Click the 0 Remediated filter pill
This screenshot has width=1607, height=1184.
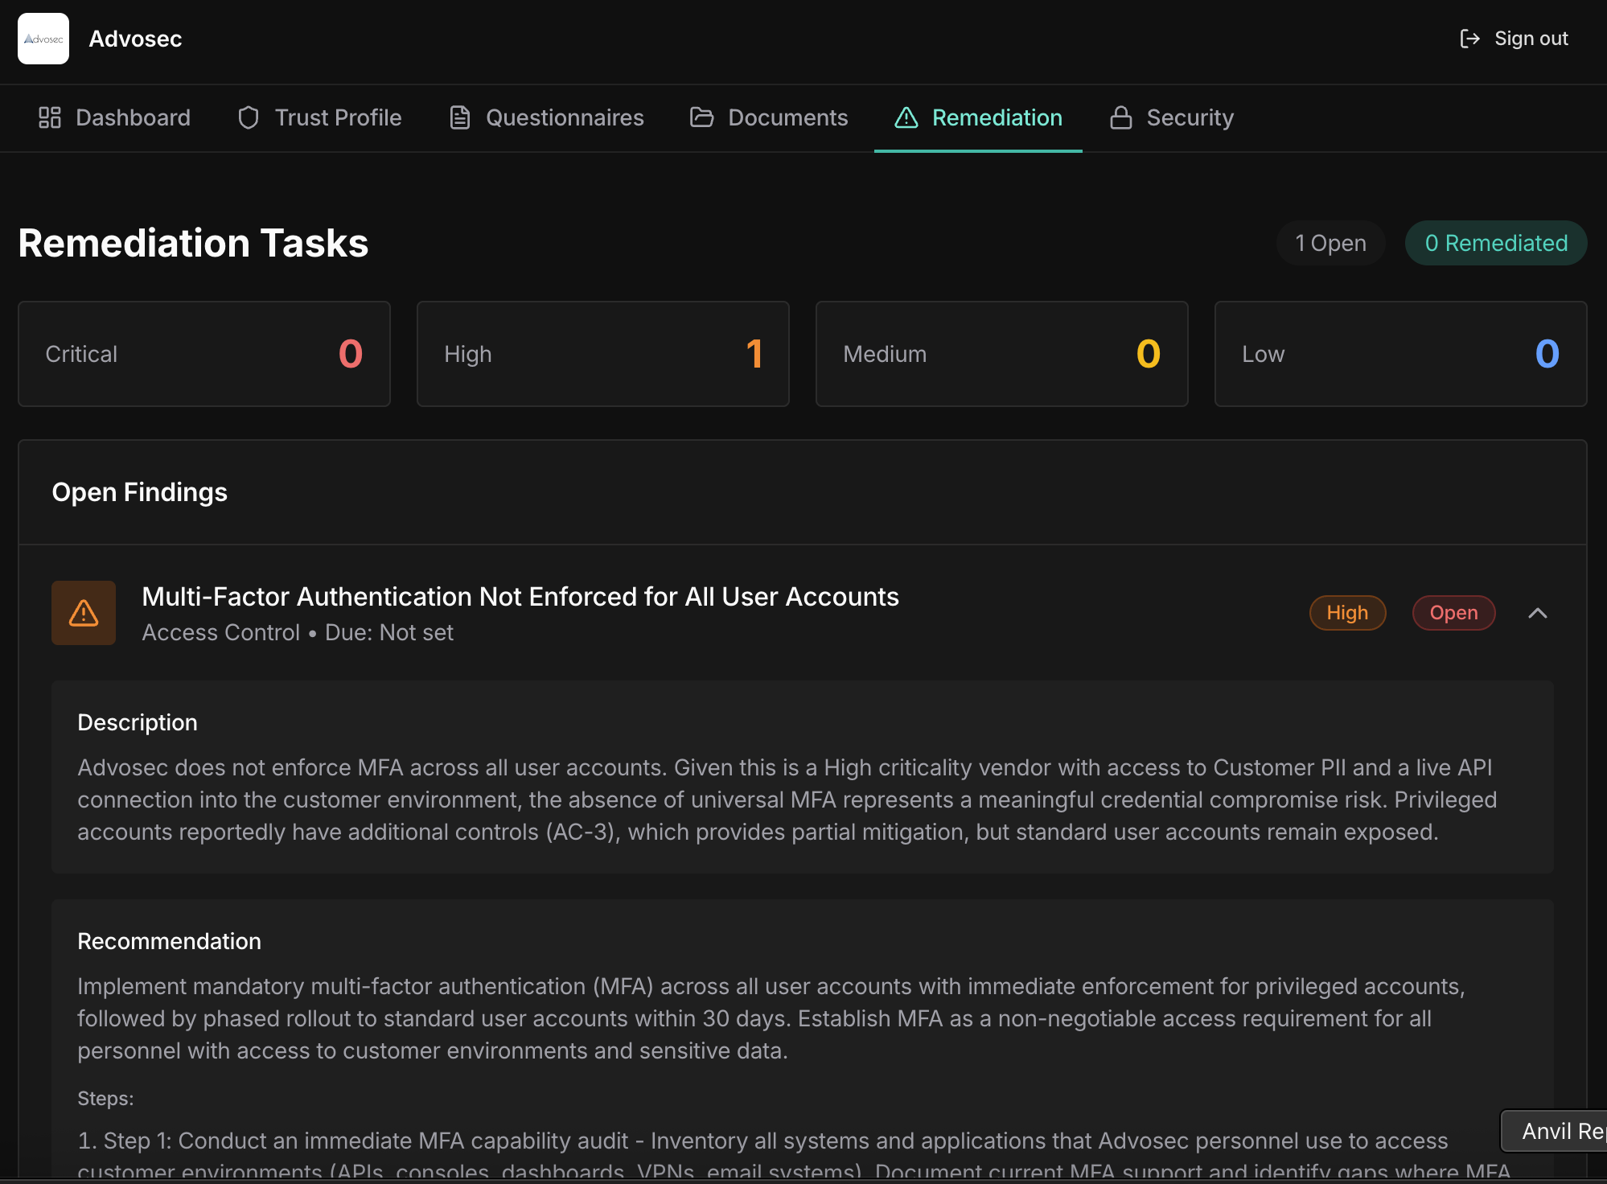pos(1496,243)
